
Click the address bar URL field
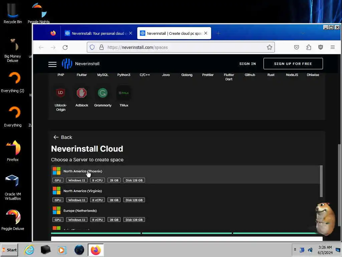(181, 47)
